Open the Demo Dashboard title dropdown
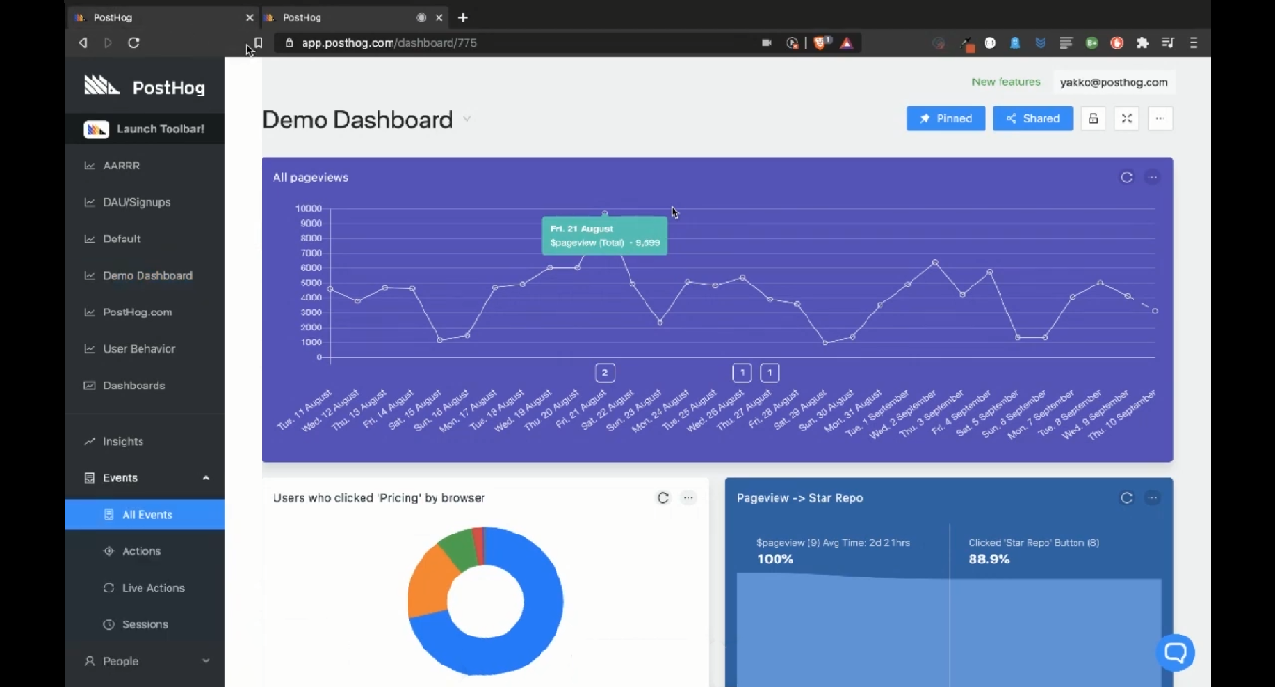This screenshot has width=1275, height=687. coord(467,120)
